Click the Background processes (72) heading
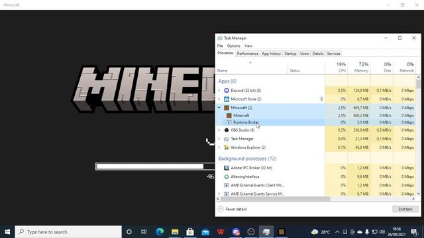424x238 pixels. [x=247, y=159]
